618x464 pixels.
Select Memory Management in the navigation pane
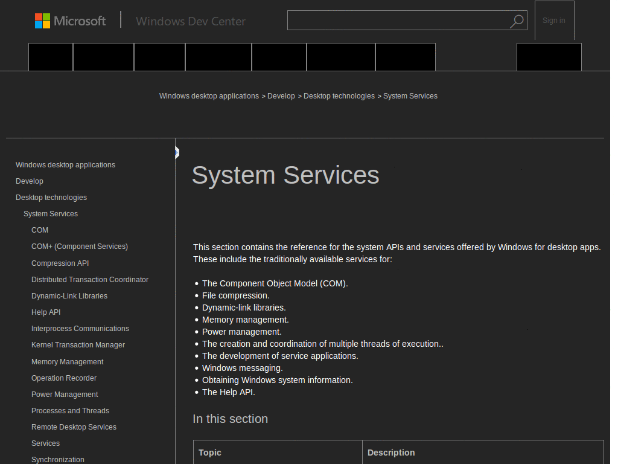(67, 361)
